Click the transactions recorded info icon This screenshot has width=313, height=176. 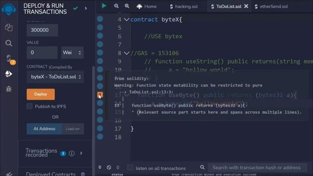(72, 153)
